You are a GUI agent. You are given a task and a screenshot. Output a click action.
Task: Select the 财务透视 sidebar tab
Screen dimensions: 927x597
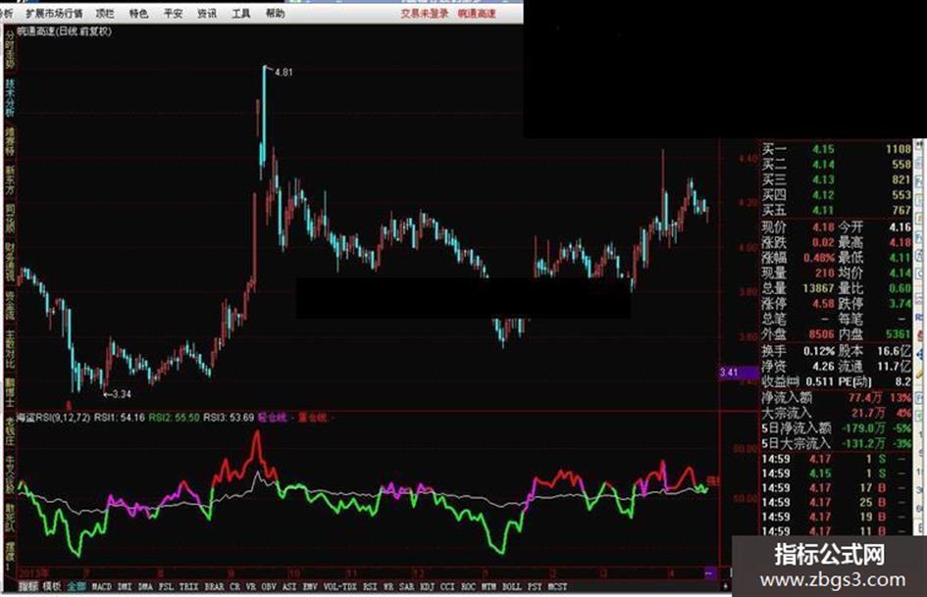pyautogui.click(x=10, y=262)
